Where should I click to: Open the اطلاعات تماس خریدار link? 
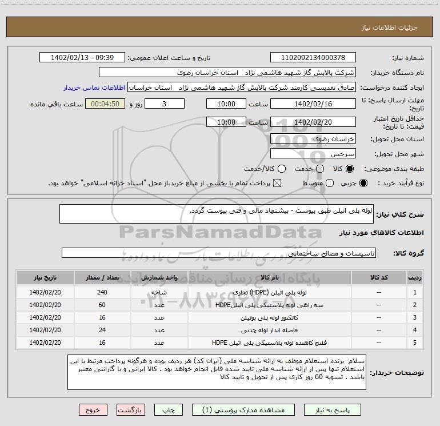coord(94,87)
